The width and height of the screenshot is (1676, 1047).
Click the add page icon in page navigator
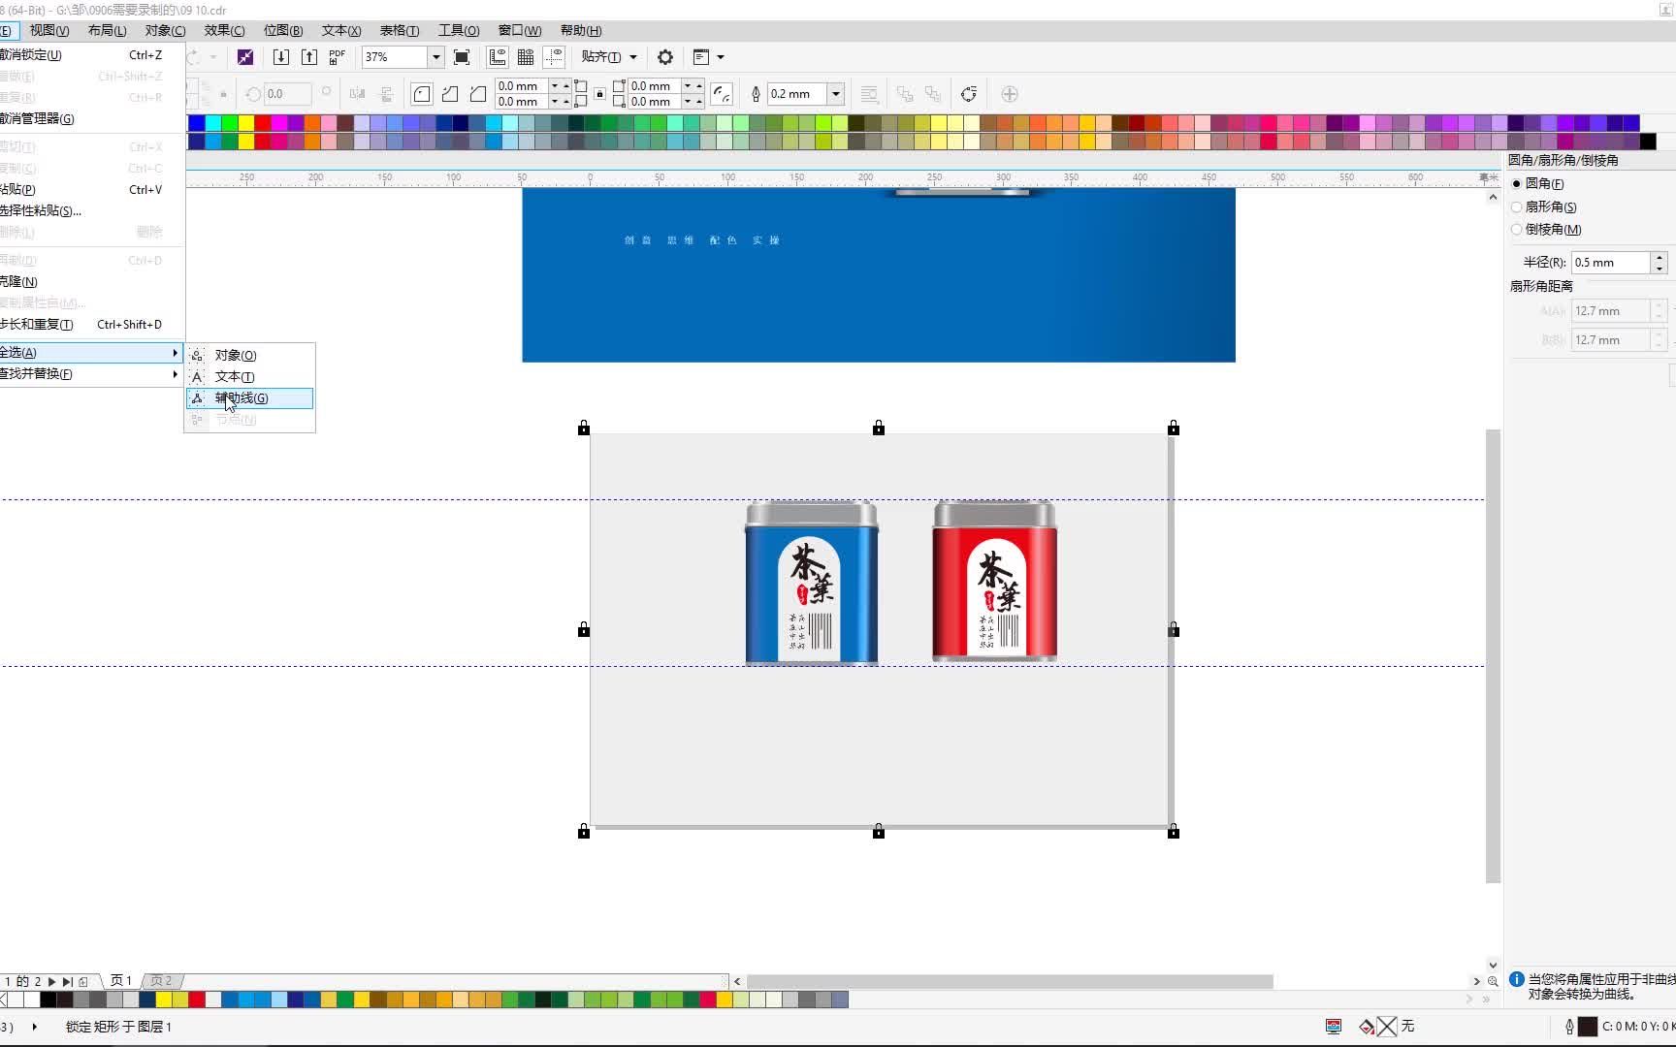83,981
